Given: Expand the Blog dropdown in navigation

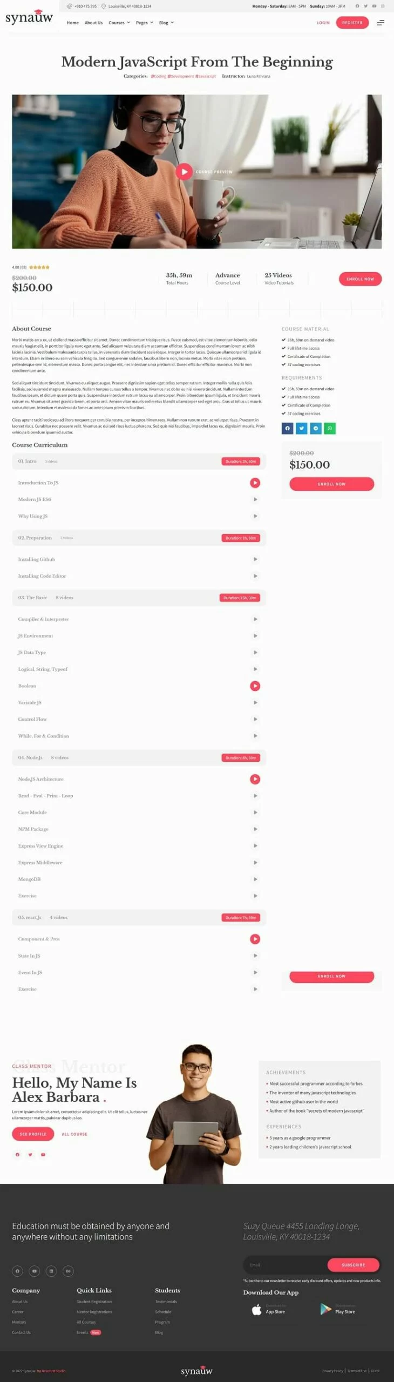Looking at the screenshot, I should [166, 23].
